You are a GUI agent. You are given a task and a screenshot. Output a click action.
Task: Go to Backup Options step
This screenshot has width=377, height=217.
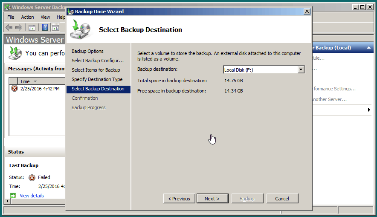pyautogui.click(x=87, y=51)
